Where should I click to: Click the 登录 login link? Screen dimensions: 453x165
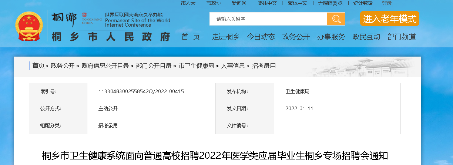tap(387, 3)
